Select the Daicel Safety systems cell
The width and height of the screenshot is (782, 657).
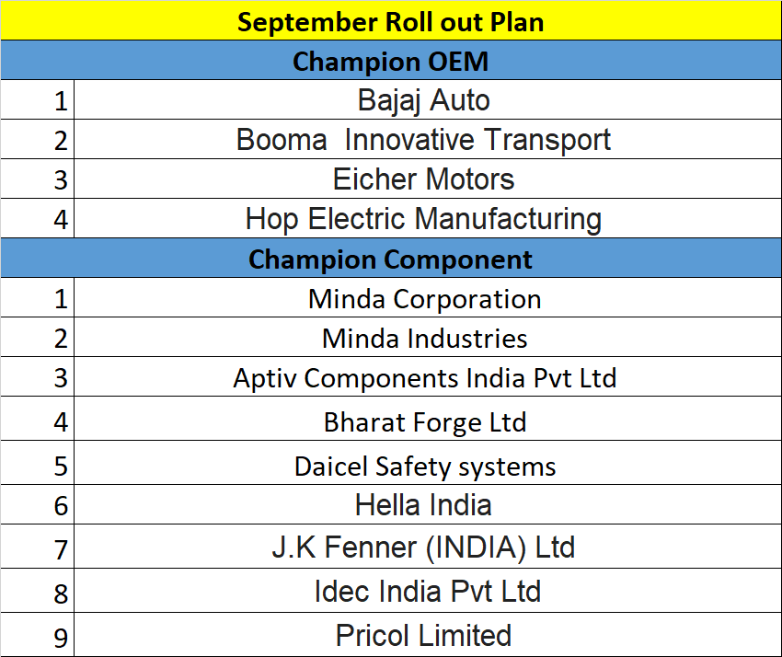point(428,463)
